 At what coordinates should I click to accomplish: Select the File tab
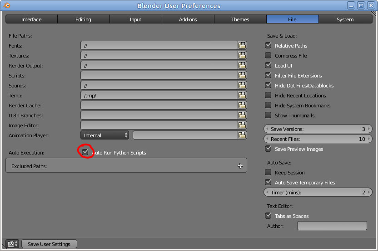click(x=293, y=19)
